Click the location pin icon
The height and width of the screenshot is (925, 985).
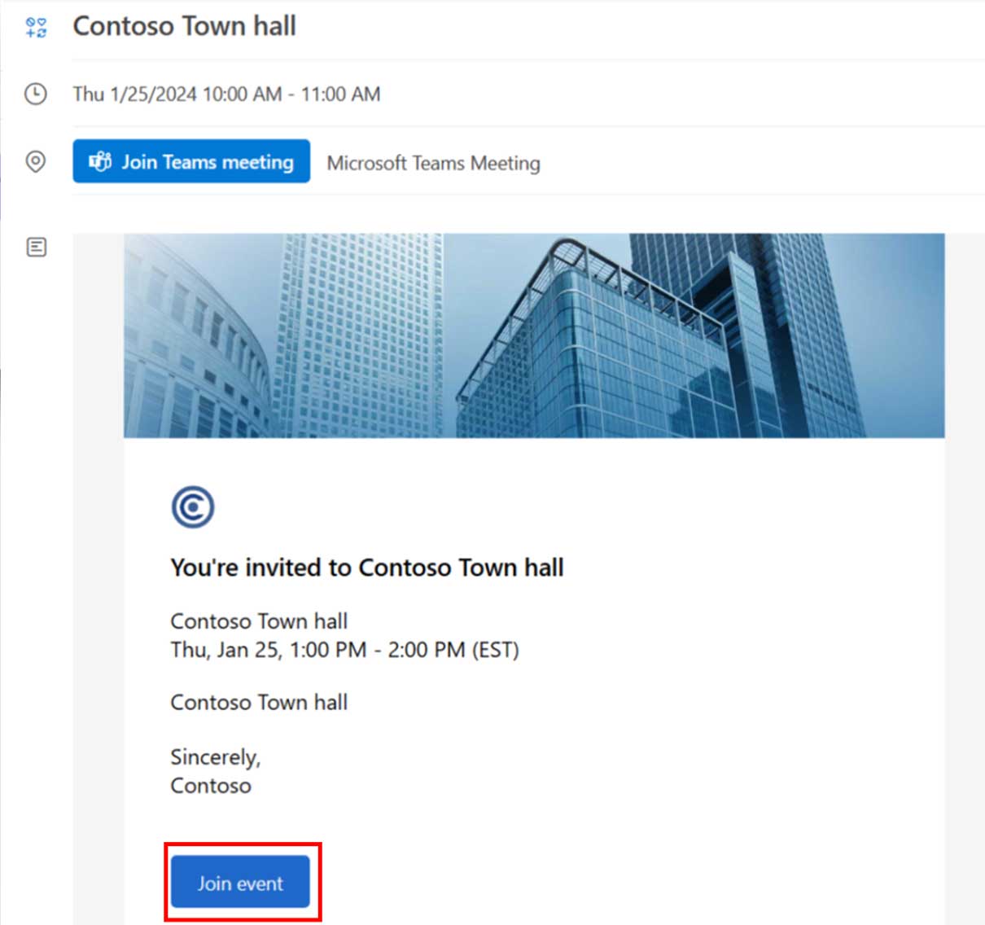tap(36, 161)
